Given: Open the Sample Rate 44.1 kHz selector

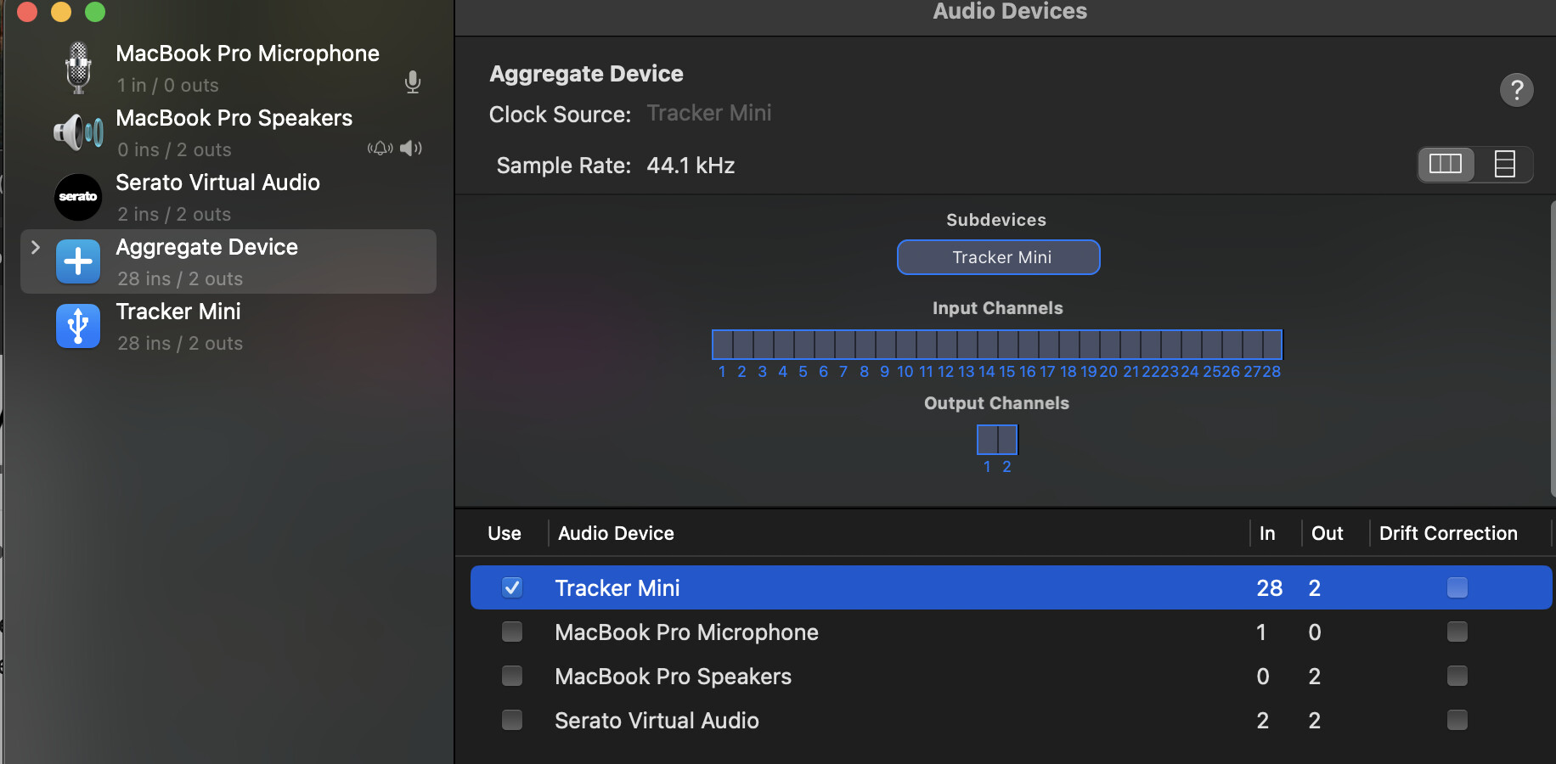Looking at the screenshot, I should click(690, 166).
